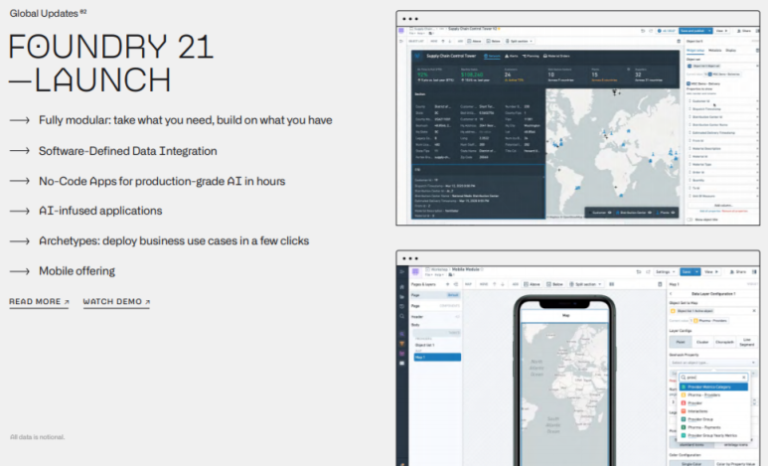Select Map 1 in Pages & layers
The height and width of the screenshot is (466, 768).
(x=437, y=358)
